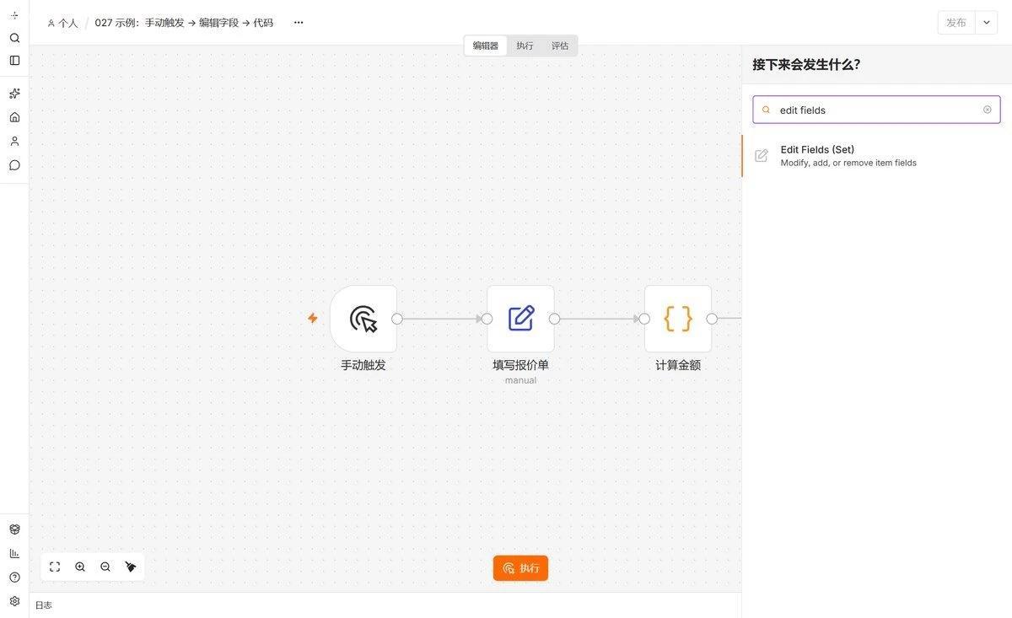Open the help question mark icon
This screenshot has height=618, width=1012.
coord(14,578)
